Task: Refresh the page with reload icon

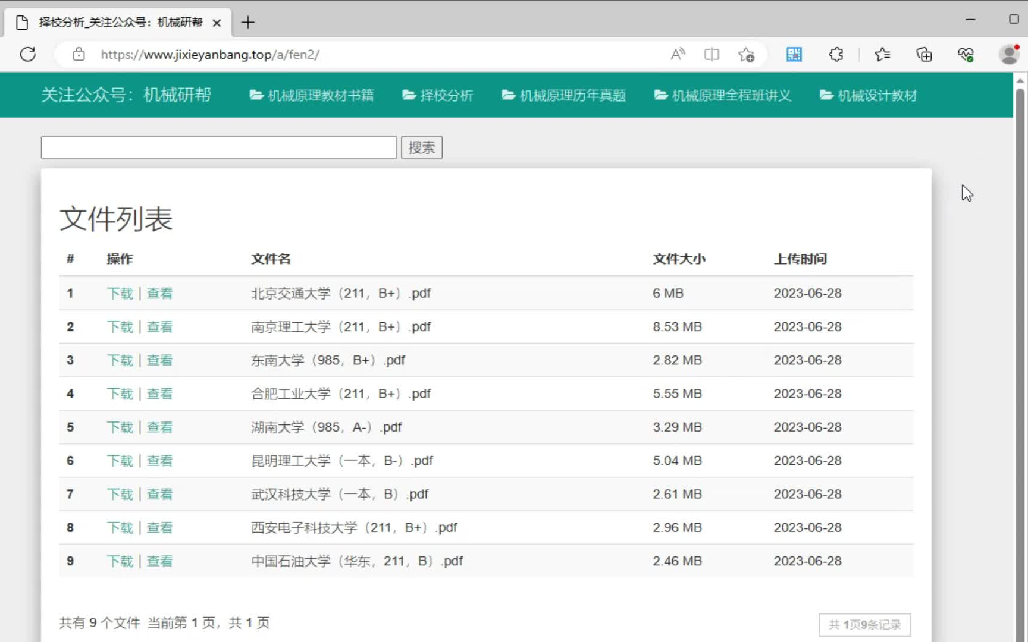Action: pos(28,55)
